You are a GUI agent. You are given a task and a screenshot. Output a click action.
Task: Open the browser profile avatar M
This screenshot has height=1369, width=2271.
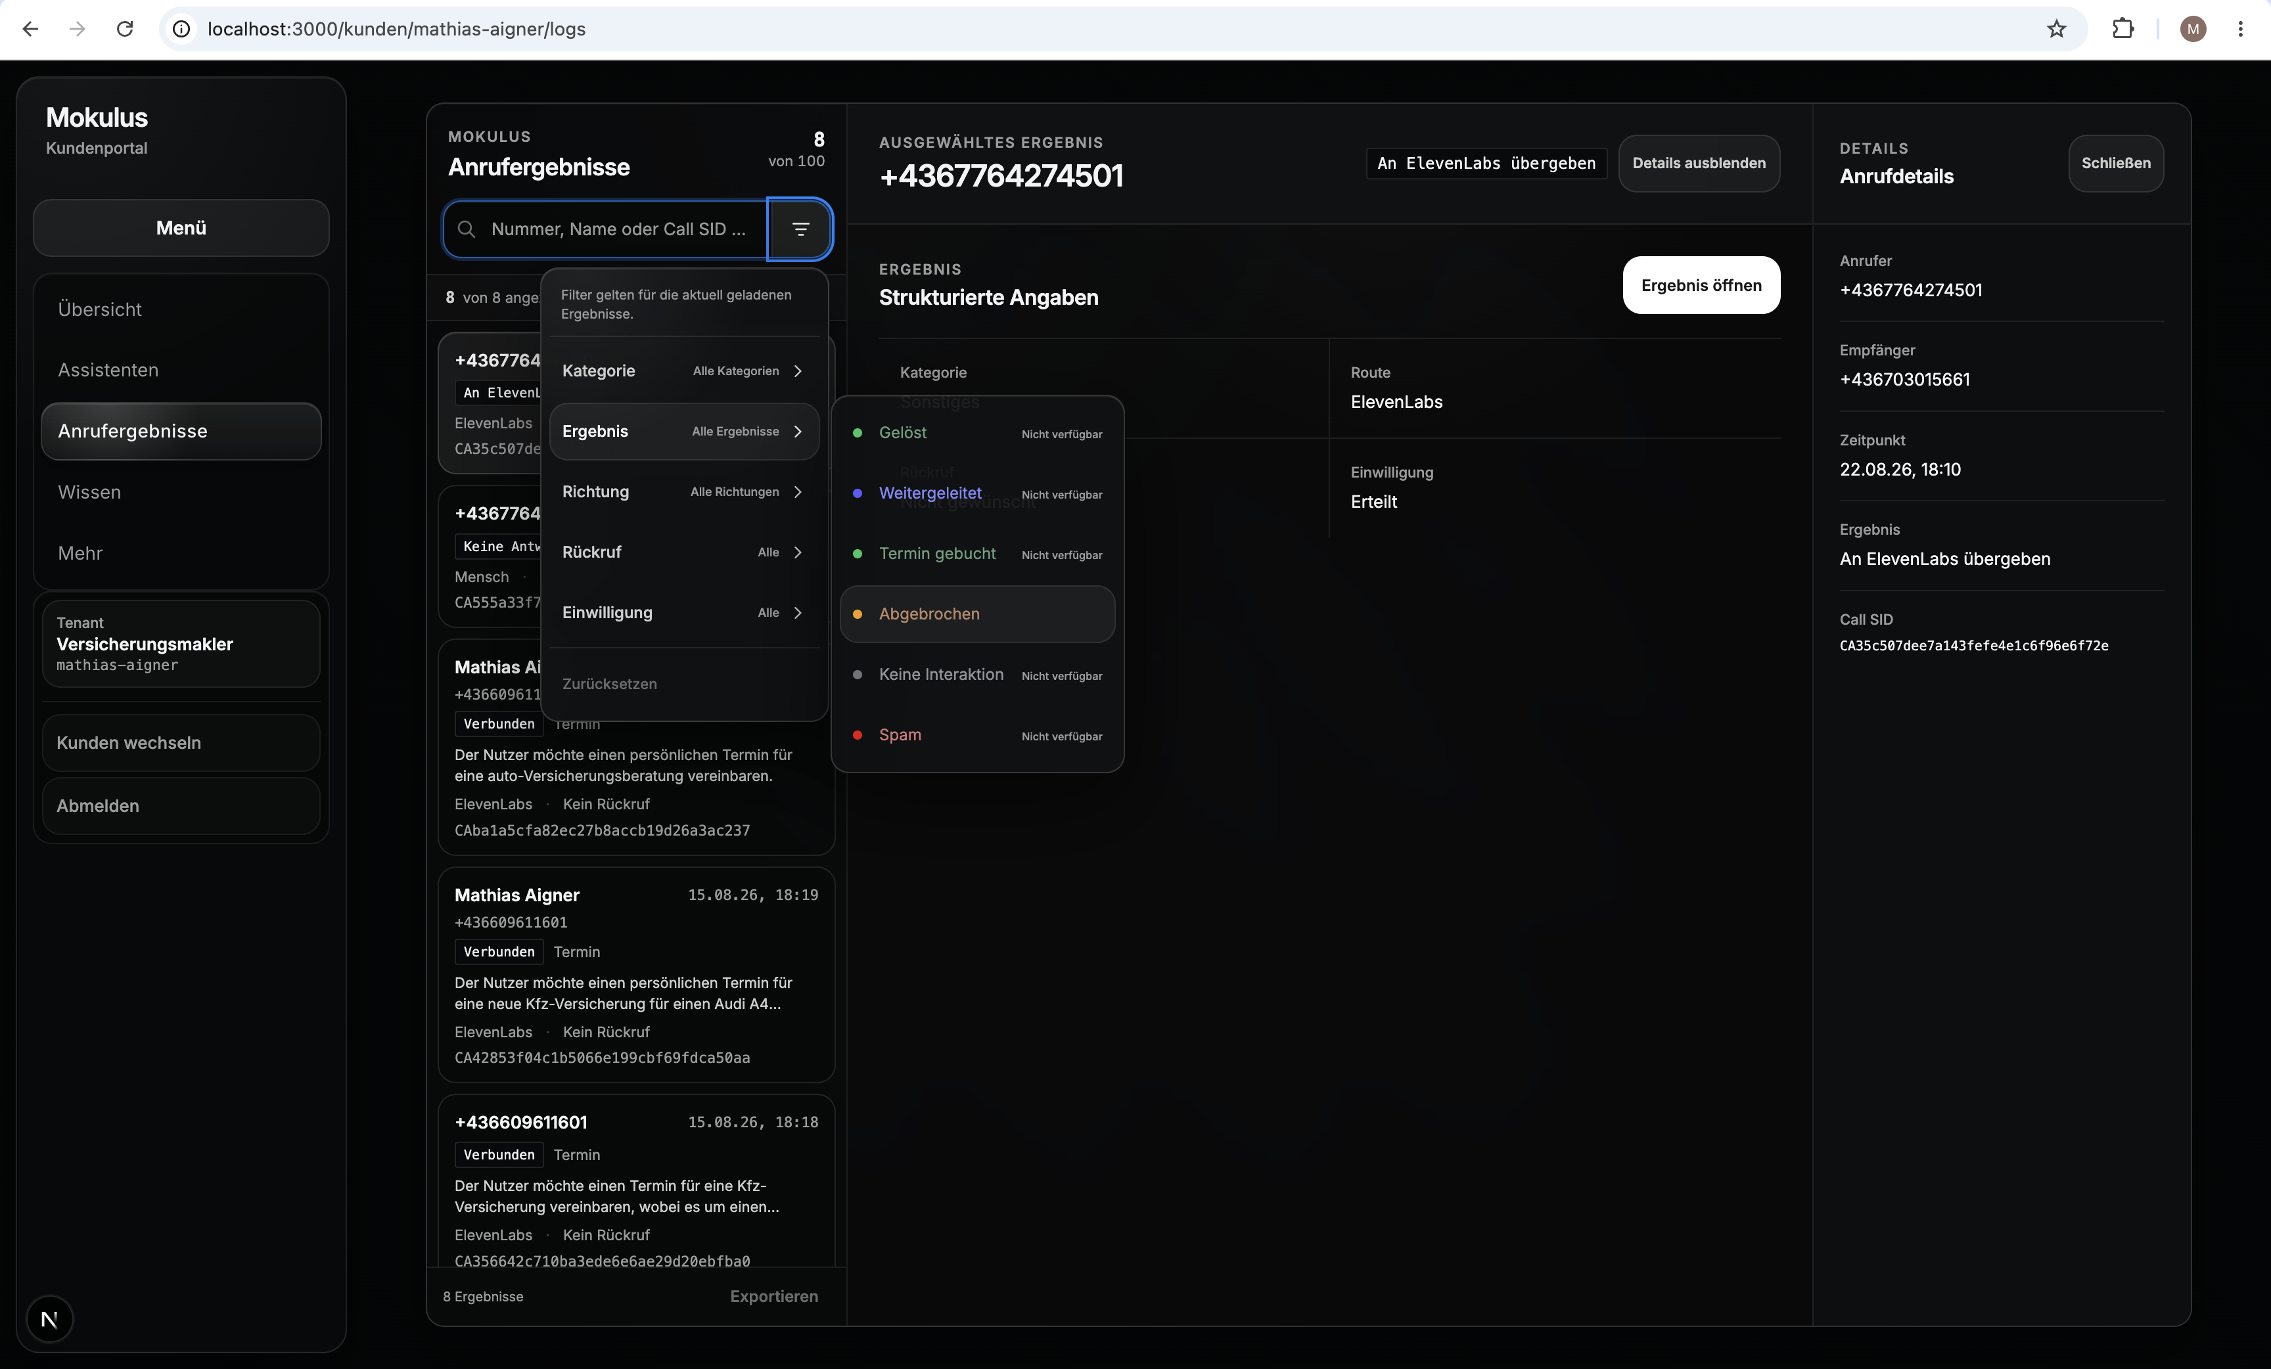(2193, 28)
